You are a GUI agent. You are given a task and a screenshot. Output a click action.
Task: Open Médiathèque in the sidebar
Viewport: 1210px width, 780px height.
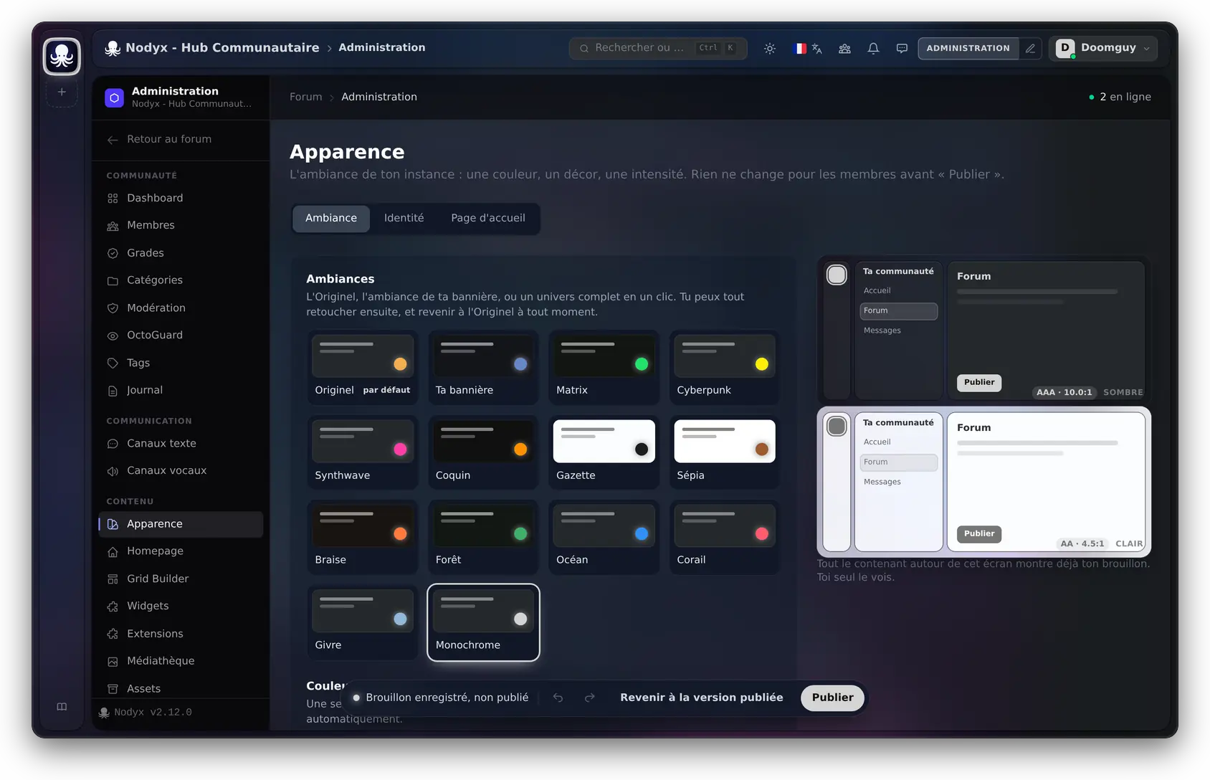point(181,661)
